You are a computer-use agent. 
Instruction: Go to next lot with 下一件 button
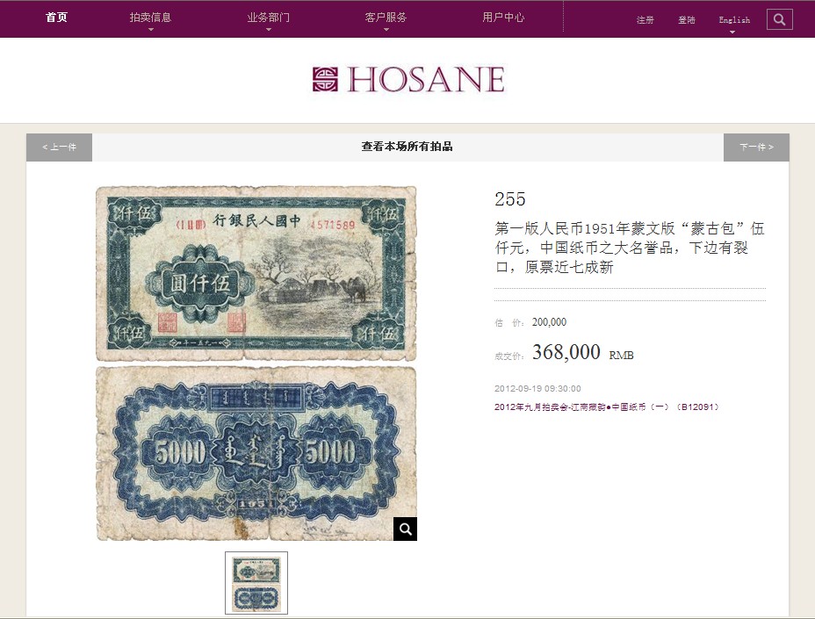point(756,148)
